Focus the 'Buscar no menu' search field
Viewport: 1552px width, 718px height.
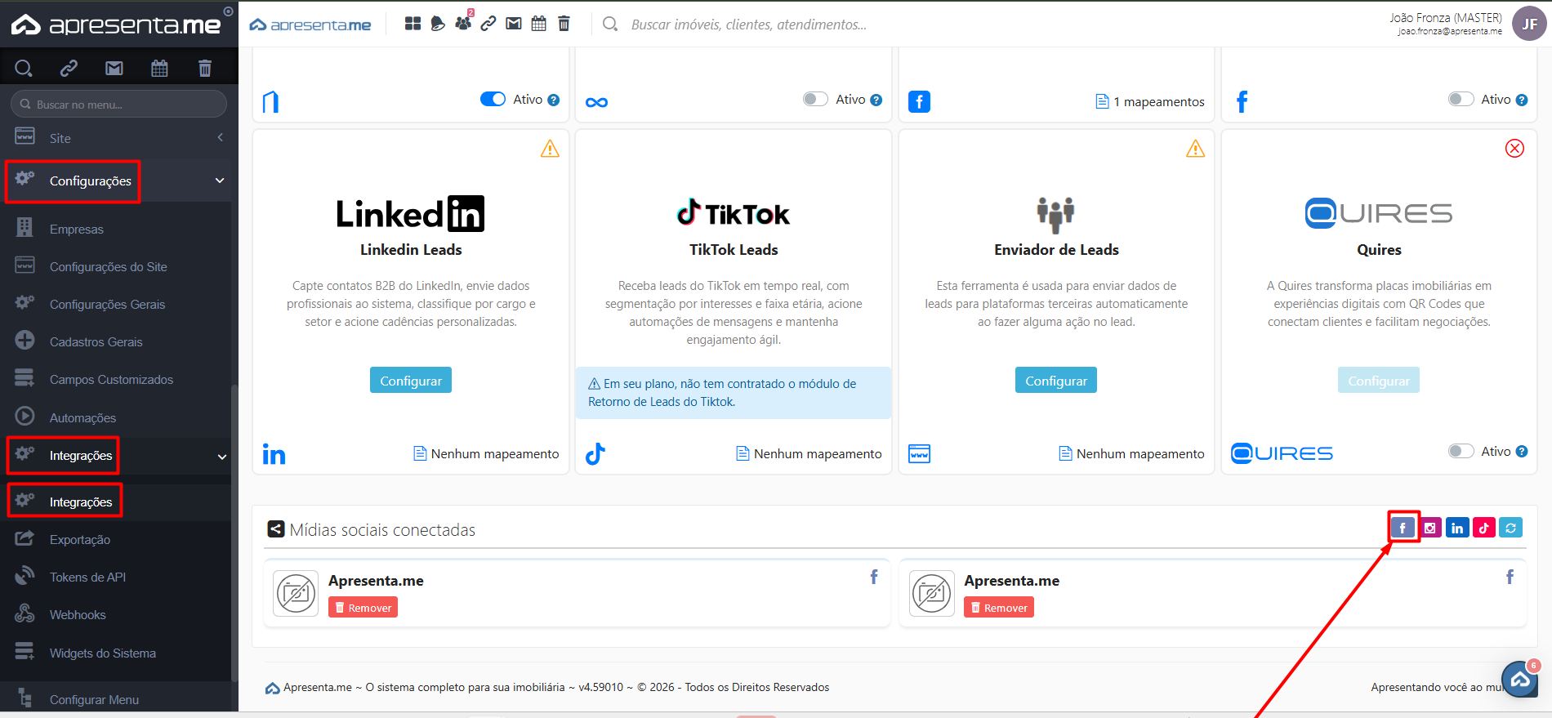click(118, 104)
